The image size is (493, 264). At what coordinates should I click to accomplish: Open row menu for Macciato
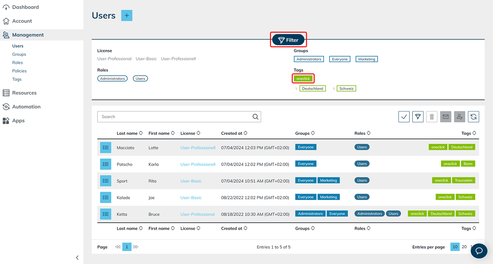pos(106,148)
